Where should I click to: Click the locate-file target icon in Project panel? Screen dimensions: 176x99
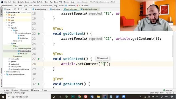coord(15,9)
